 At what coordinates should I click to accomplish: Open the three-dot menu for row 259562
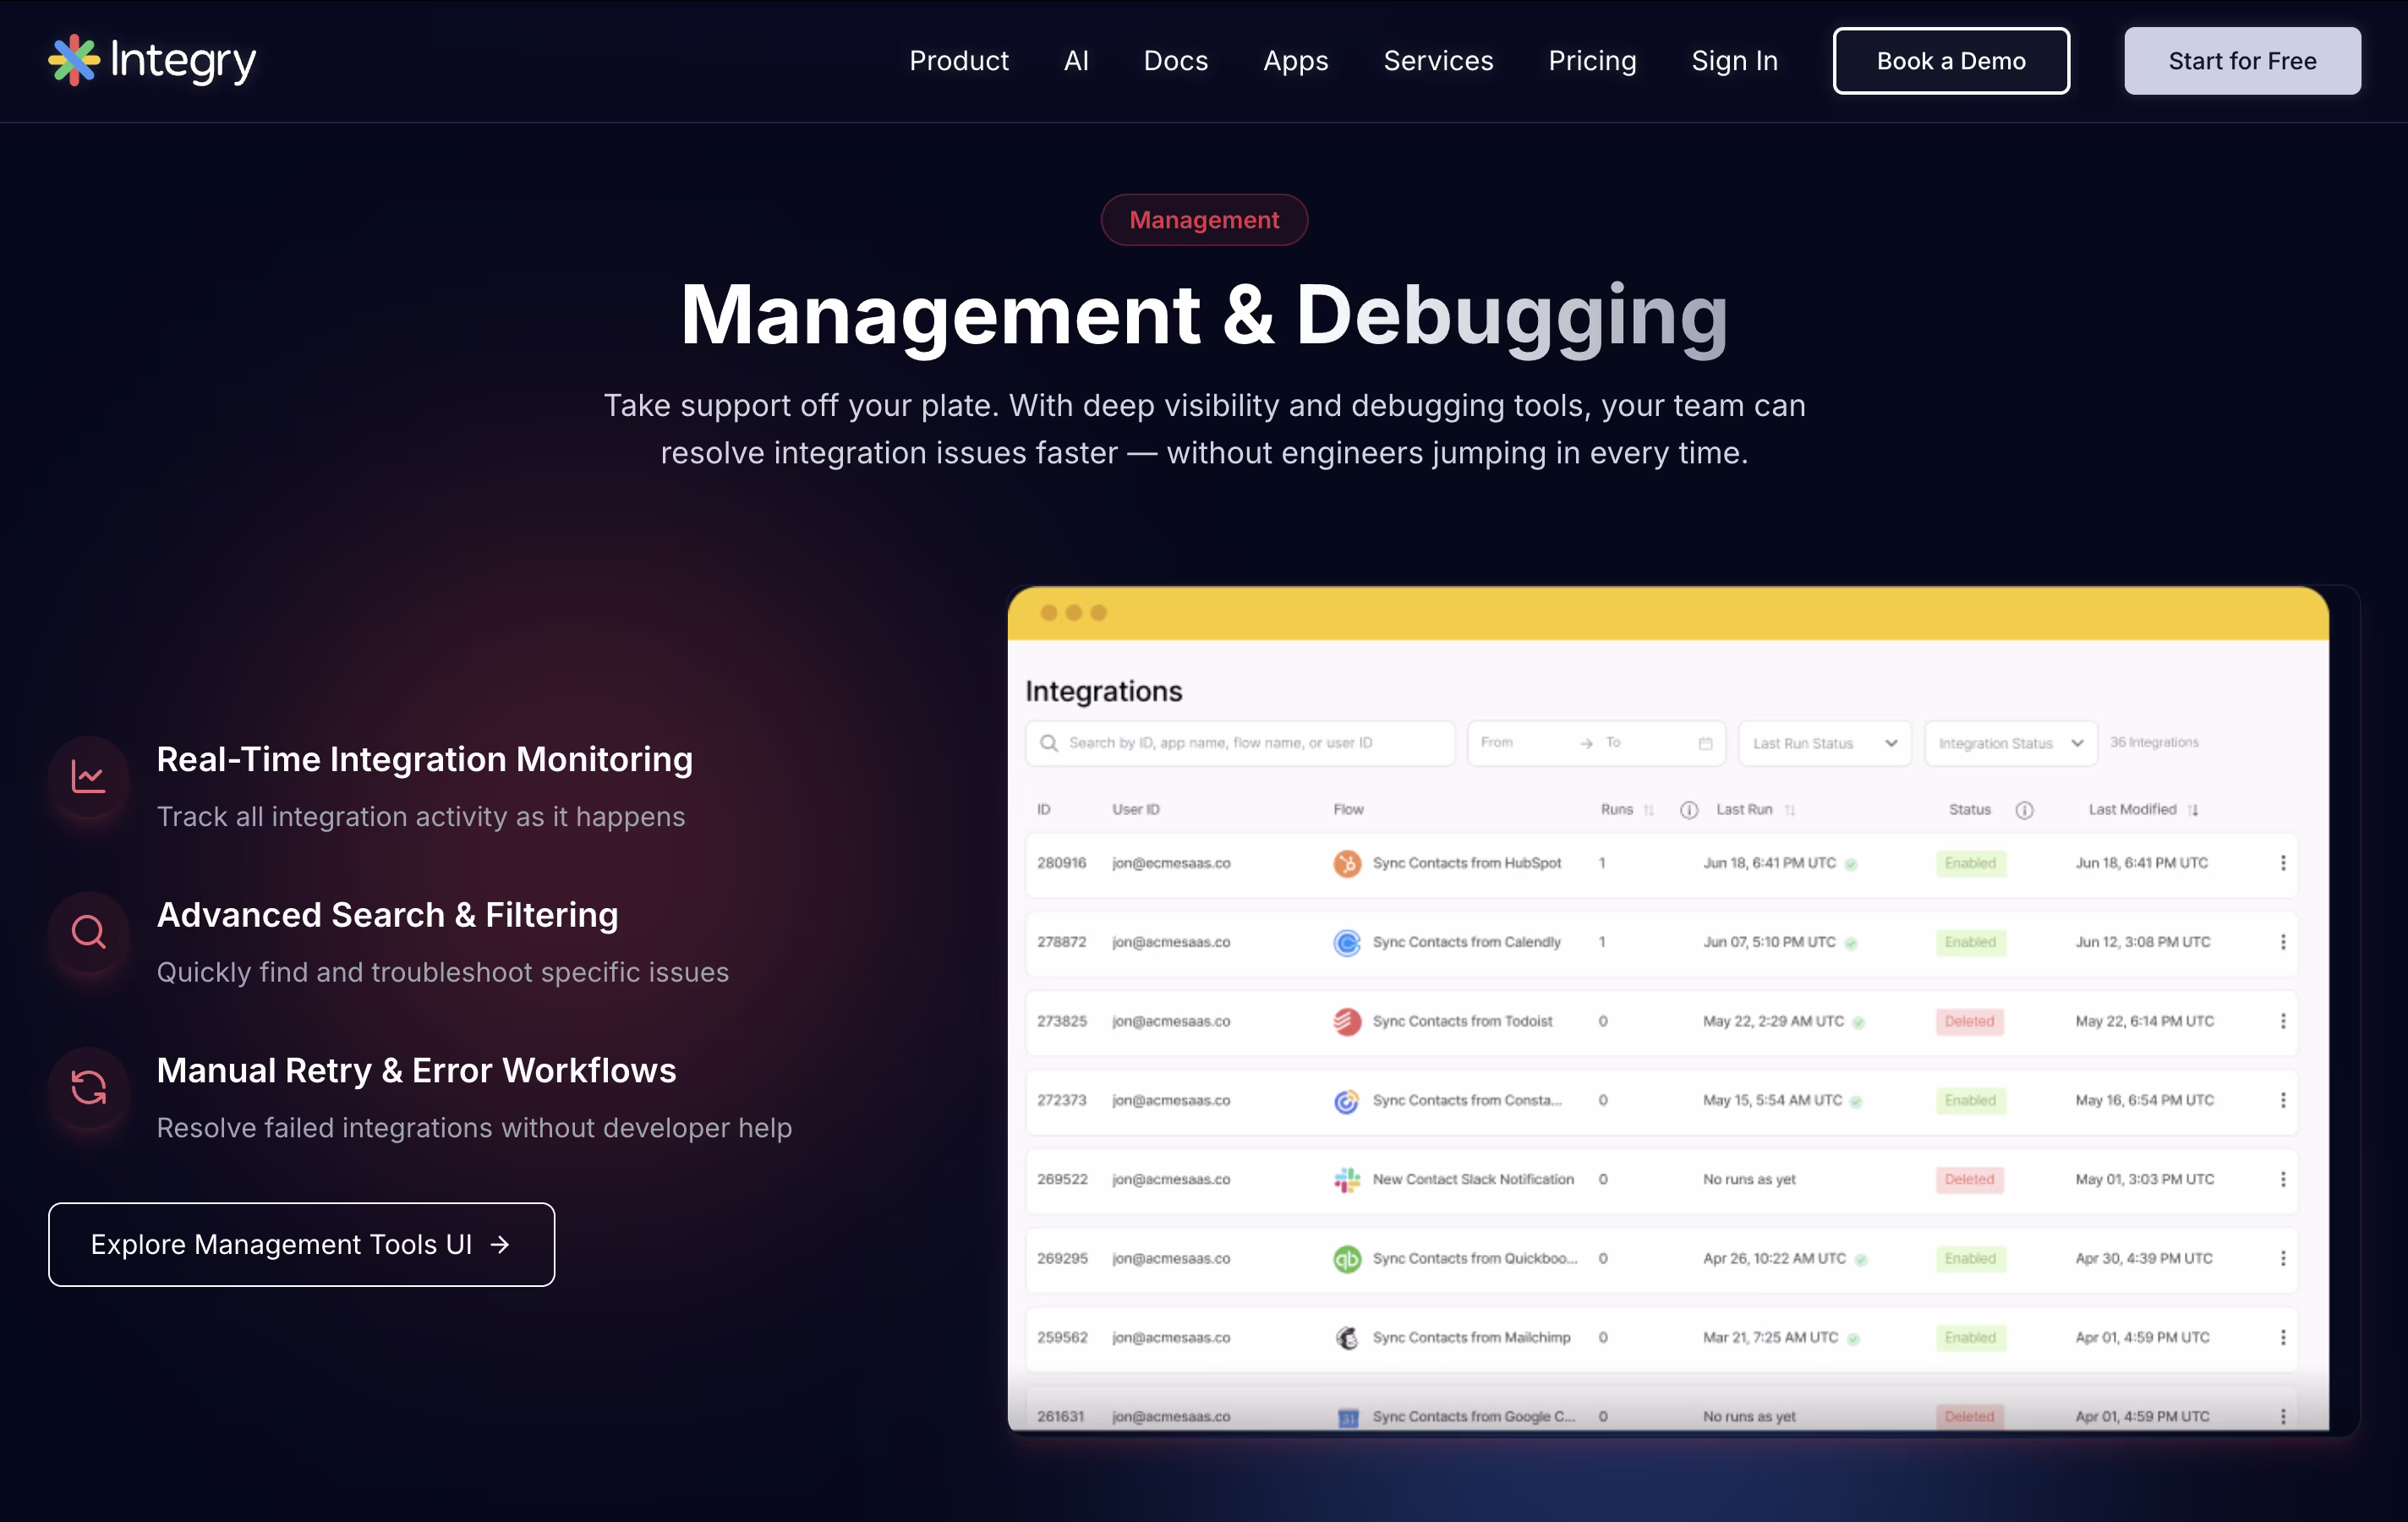click(x=2283, y=1337)
